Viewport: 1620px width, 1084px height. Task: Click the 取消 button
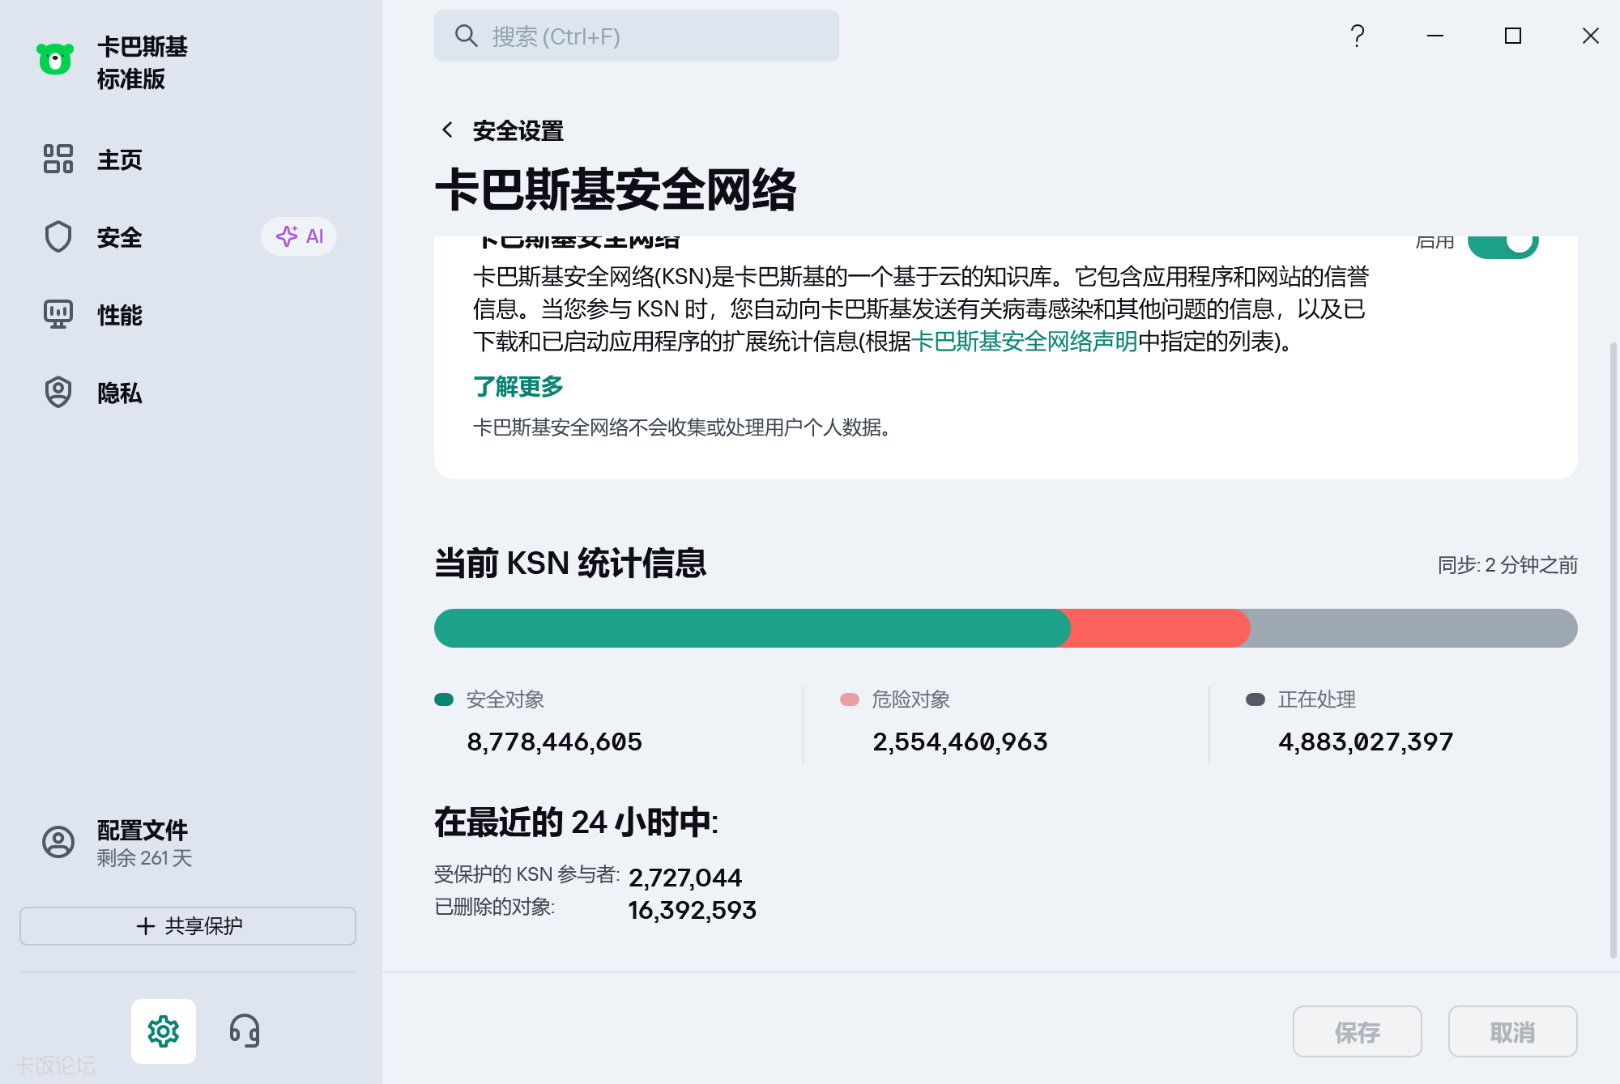tap(1513, 1031)
